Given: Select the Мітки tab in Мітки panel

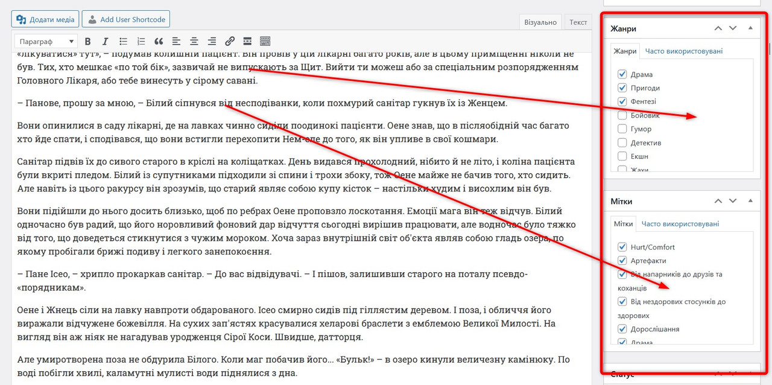Looking at the screenshot, I should point(623,224).
